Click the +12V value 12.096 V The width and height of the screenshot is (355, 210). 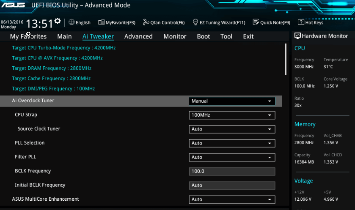tap(303, 199)
